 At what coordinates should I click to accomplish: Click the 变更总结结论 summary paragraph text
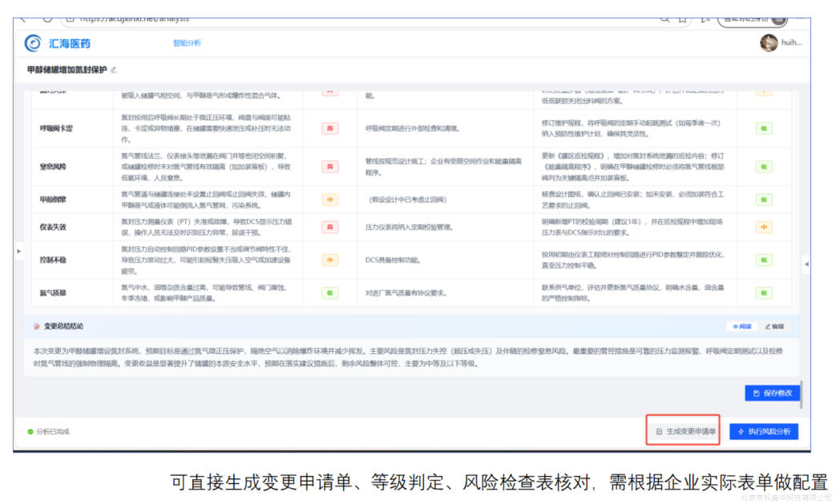[408, 357]
